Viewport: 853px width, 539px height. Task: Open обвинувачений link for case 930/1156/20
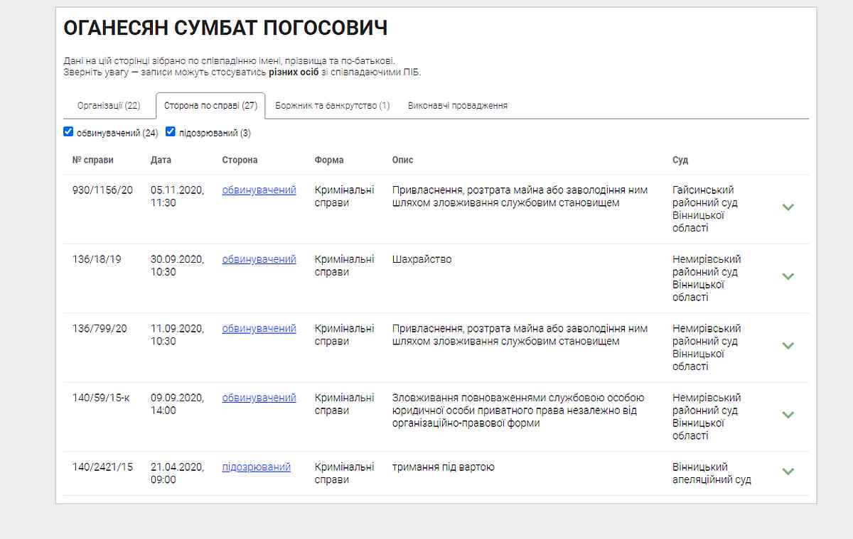(259, 190)
